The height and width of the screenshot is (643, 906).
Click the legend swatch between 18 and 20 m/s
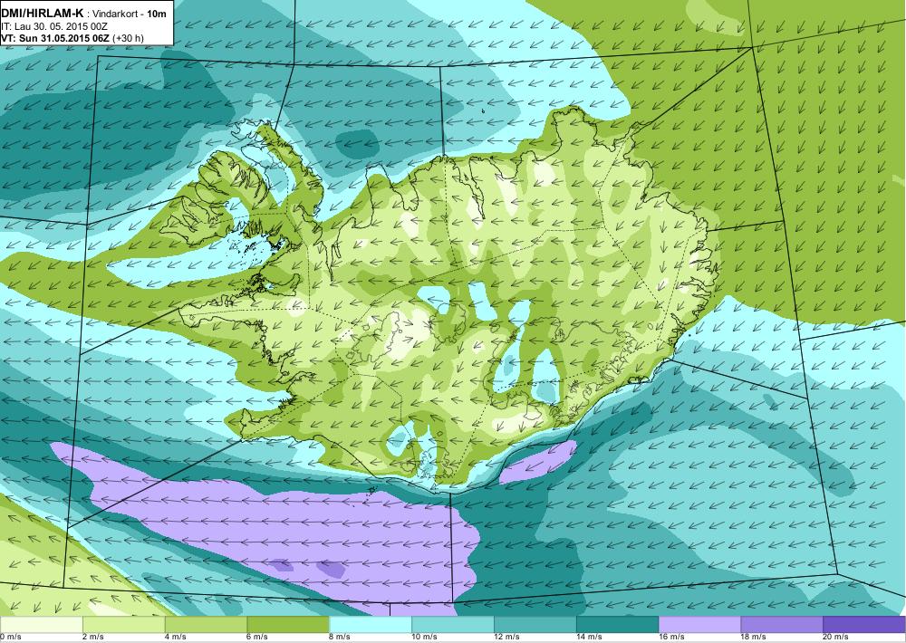(x=782, y=625)
